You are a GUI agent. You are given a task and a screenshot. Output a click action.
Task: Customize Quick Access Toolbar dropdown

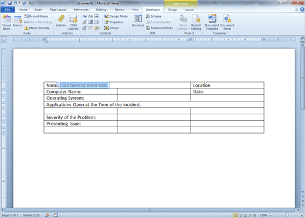(x=30, y=3)
